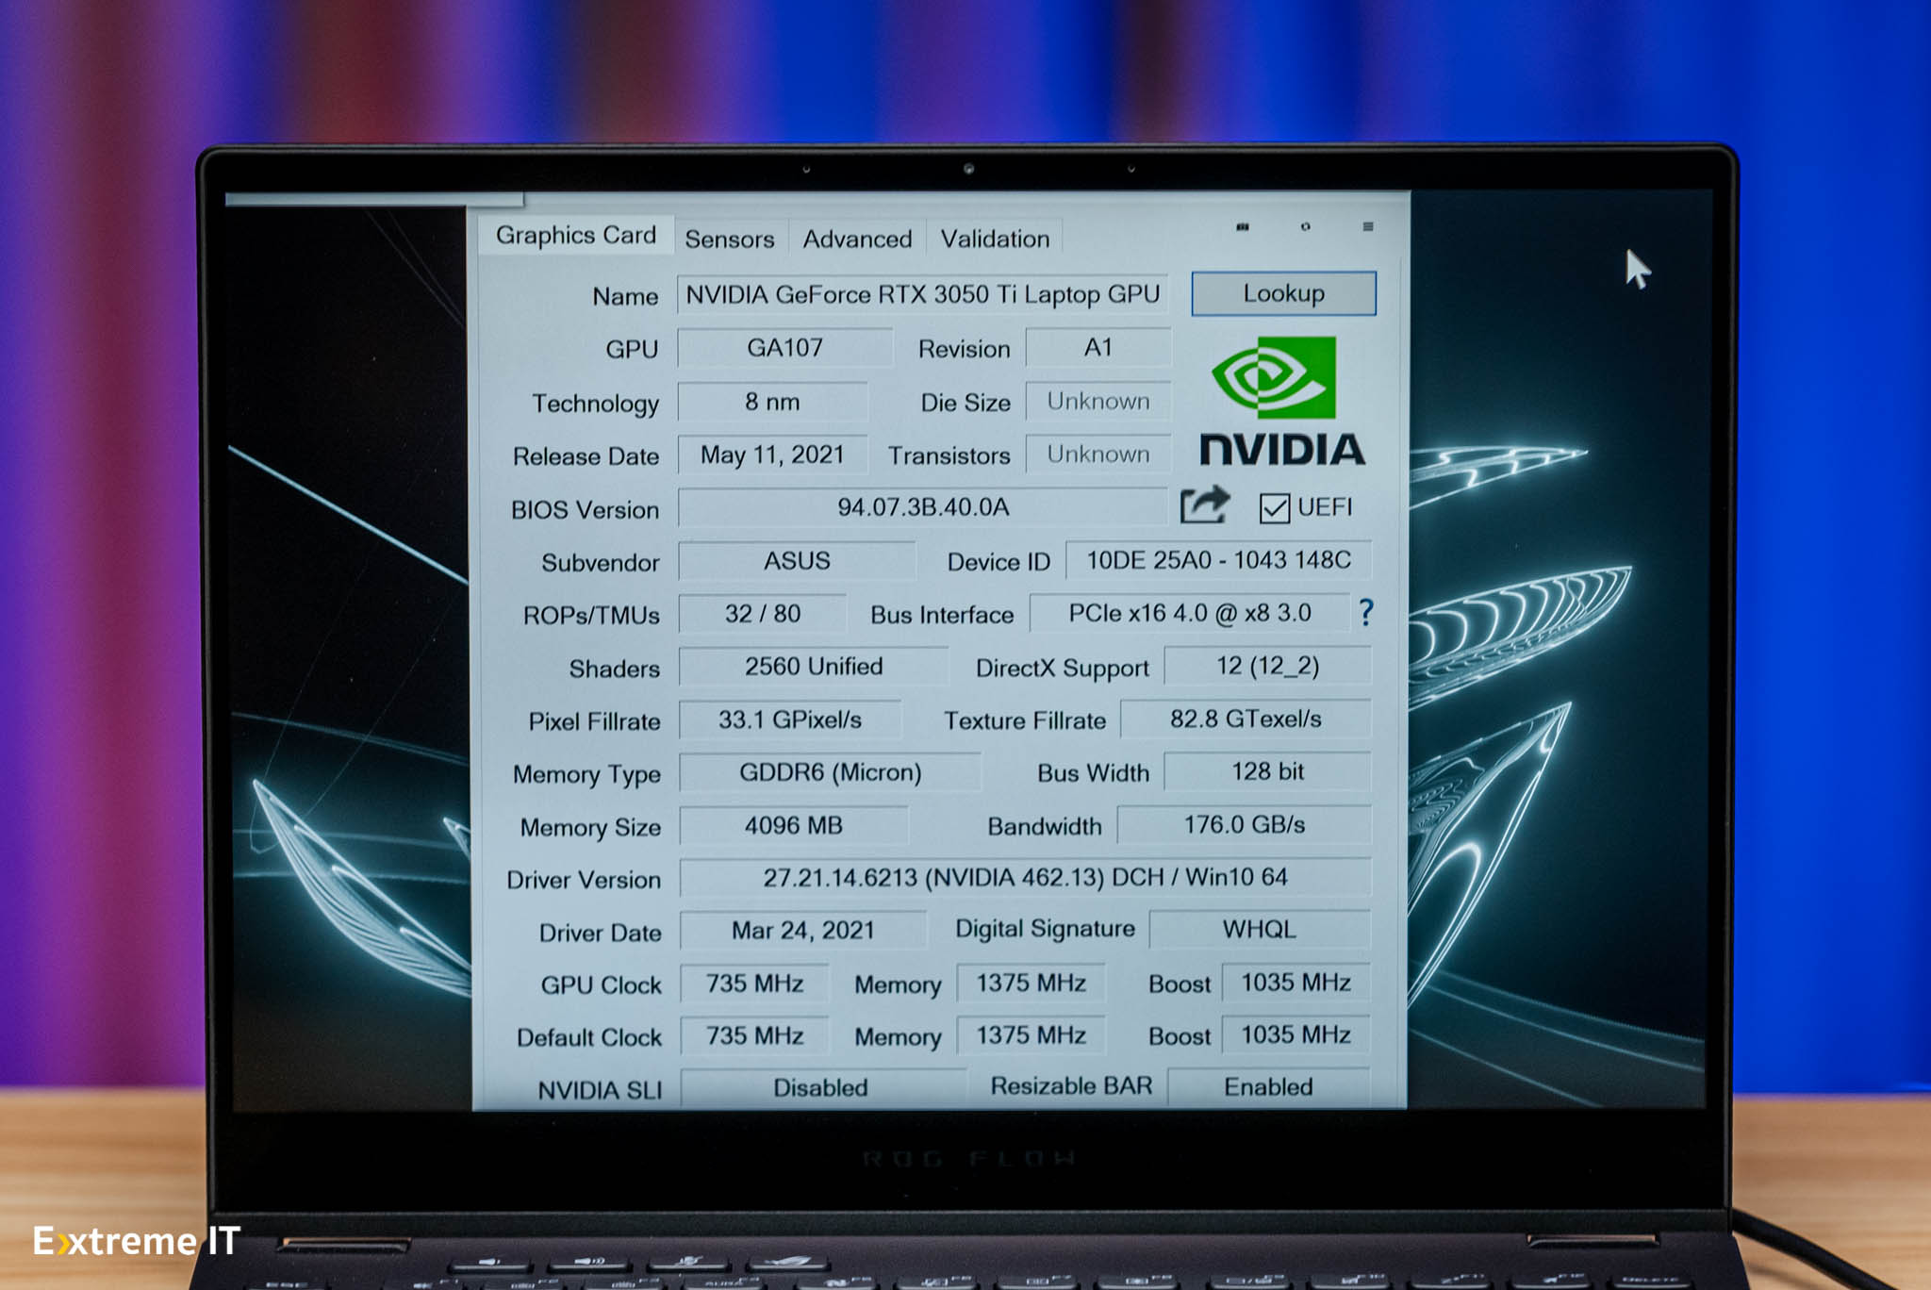
Task: Click the Memory Size 4096 MB
Action: tap(794, 825)
